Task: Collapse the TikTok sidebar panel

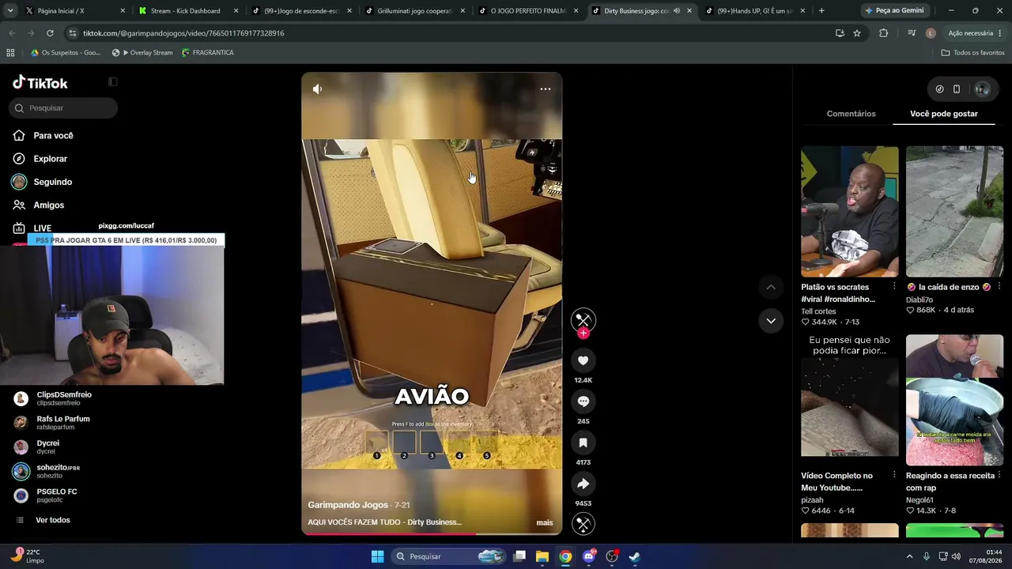Action: tap(113, 82)
